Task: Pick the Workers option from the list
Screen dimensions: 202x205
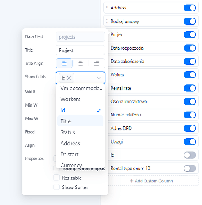Action: 81,99
